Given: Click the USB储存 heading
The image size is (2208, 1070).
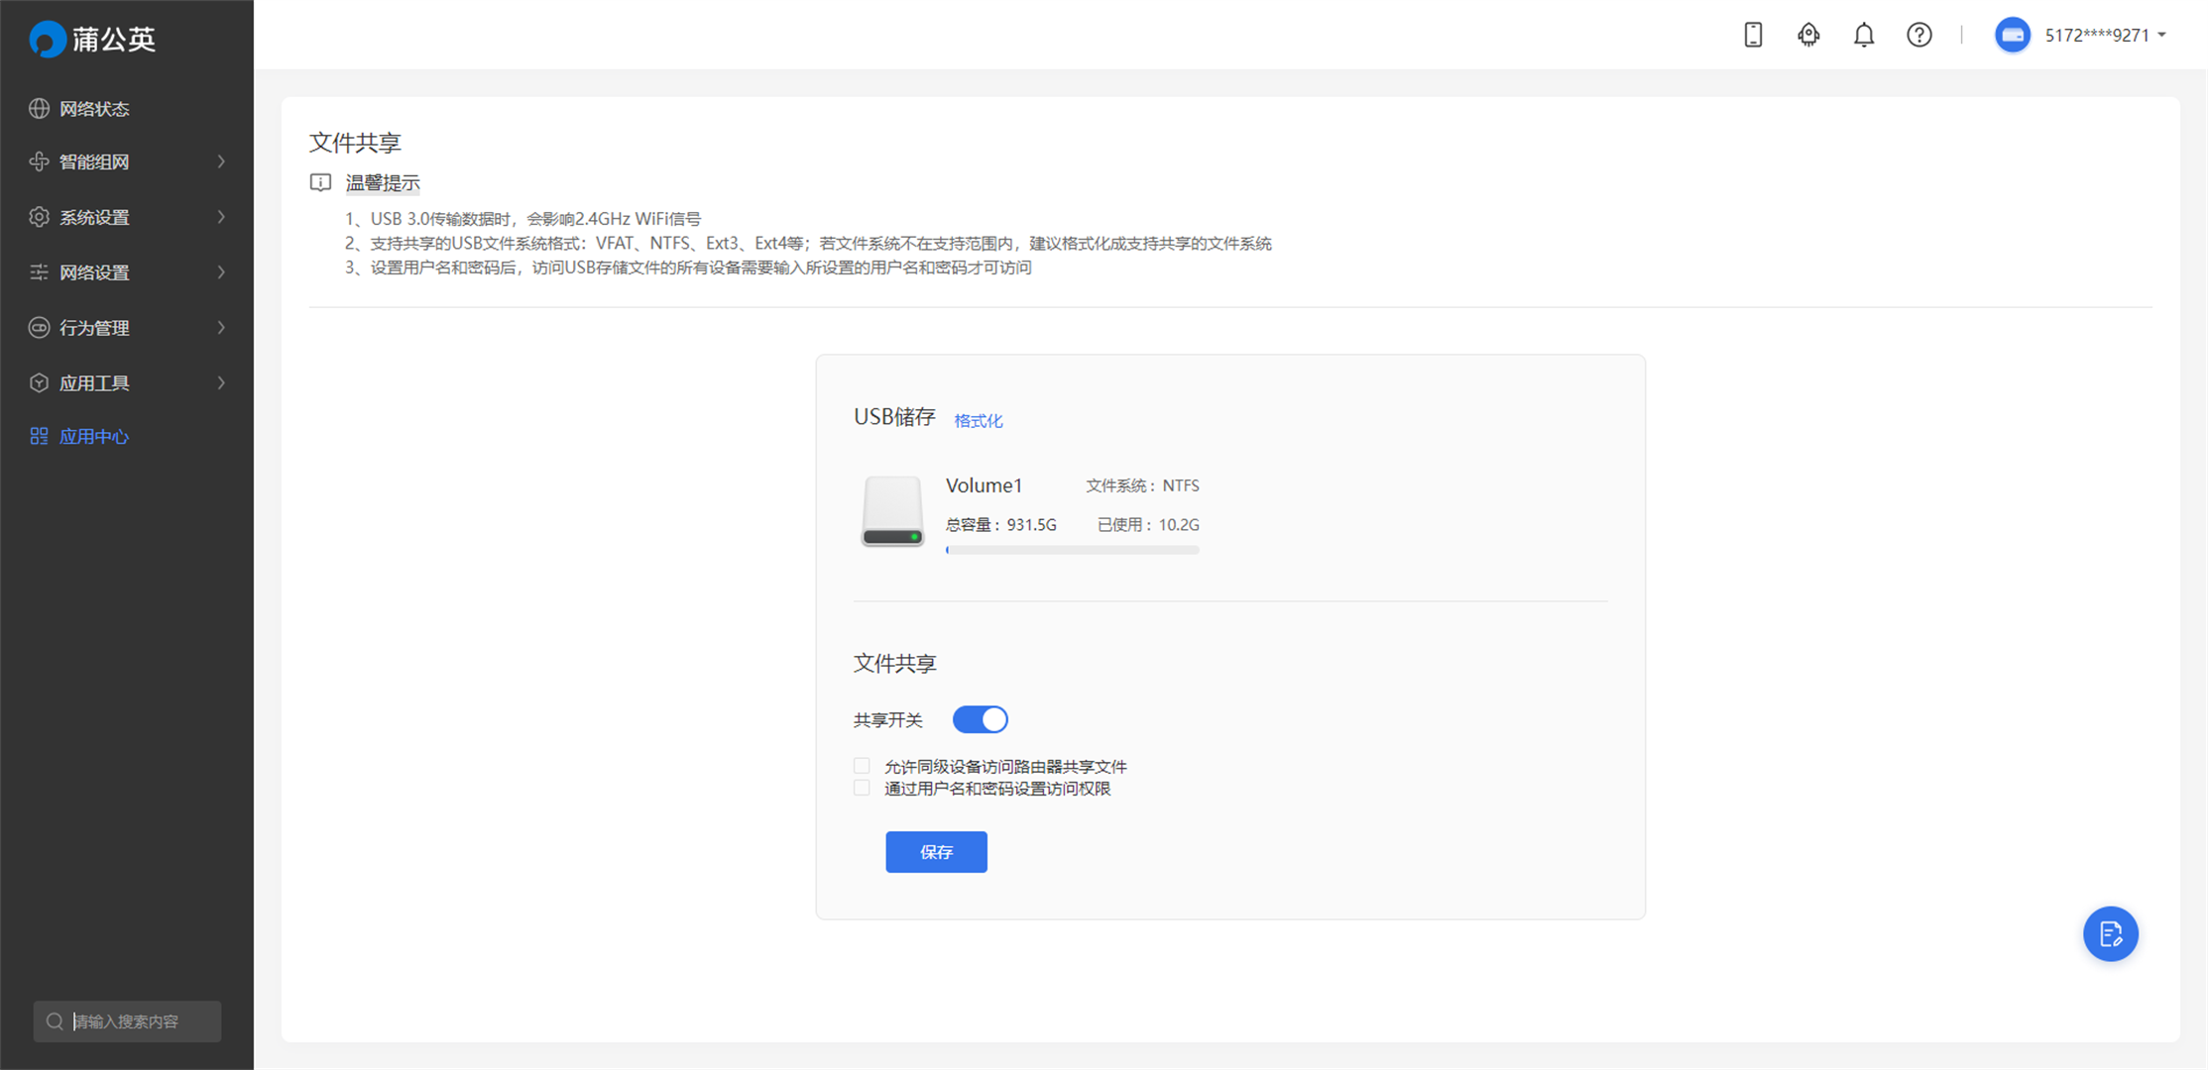Looking at the screenshot, I should 894,417.
